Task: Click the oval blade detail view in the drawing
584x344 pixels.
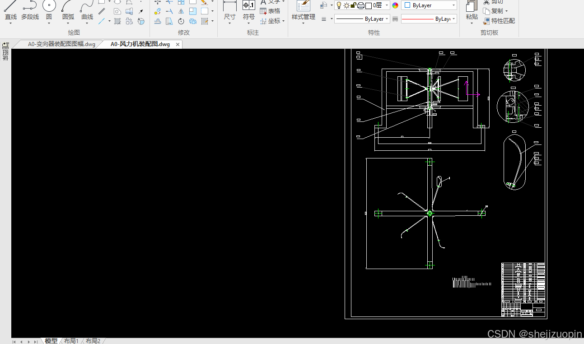Action: tap(514, 162)
